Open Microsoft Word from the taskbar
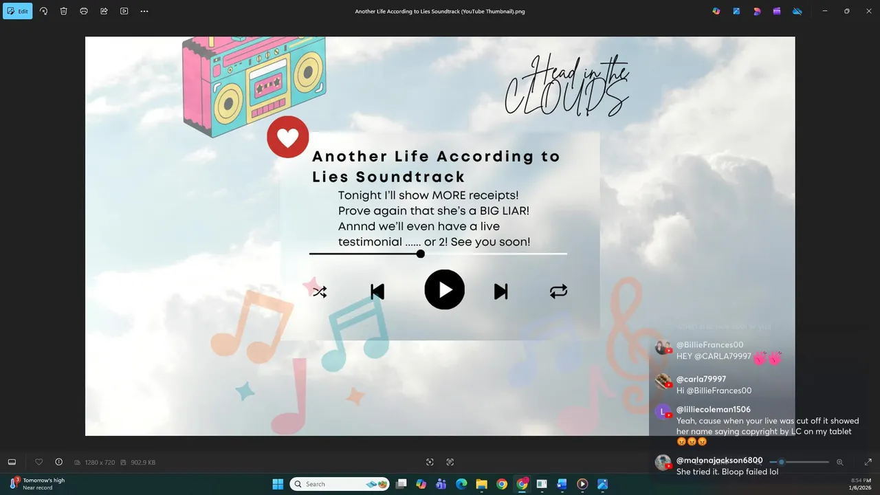The height and width of the screenshot is (495, 880). [x=562, y=484]
